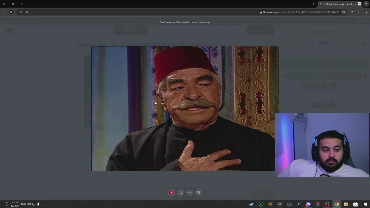Open Steam from the taskbar

point(251,204)
